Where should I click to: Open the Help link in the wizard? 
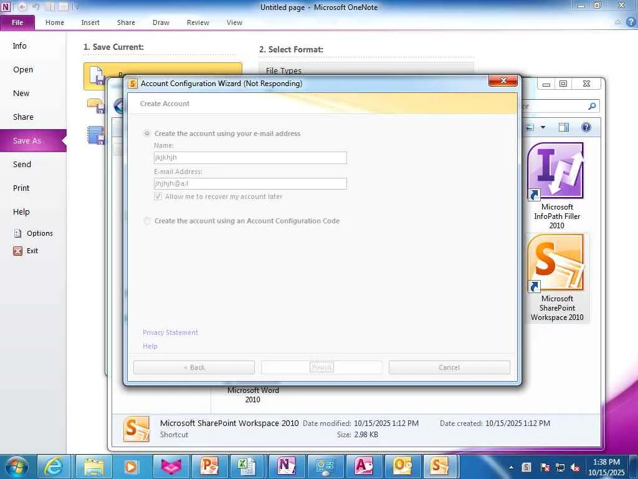(150, 346)
